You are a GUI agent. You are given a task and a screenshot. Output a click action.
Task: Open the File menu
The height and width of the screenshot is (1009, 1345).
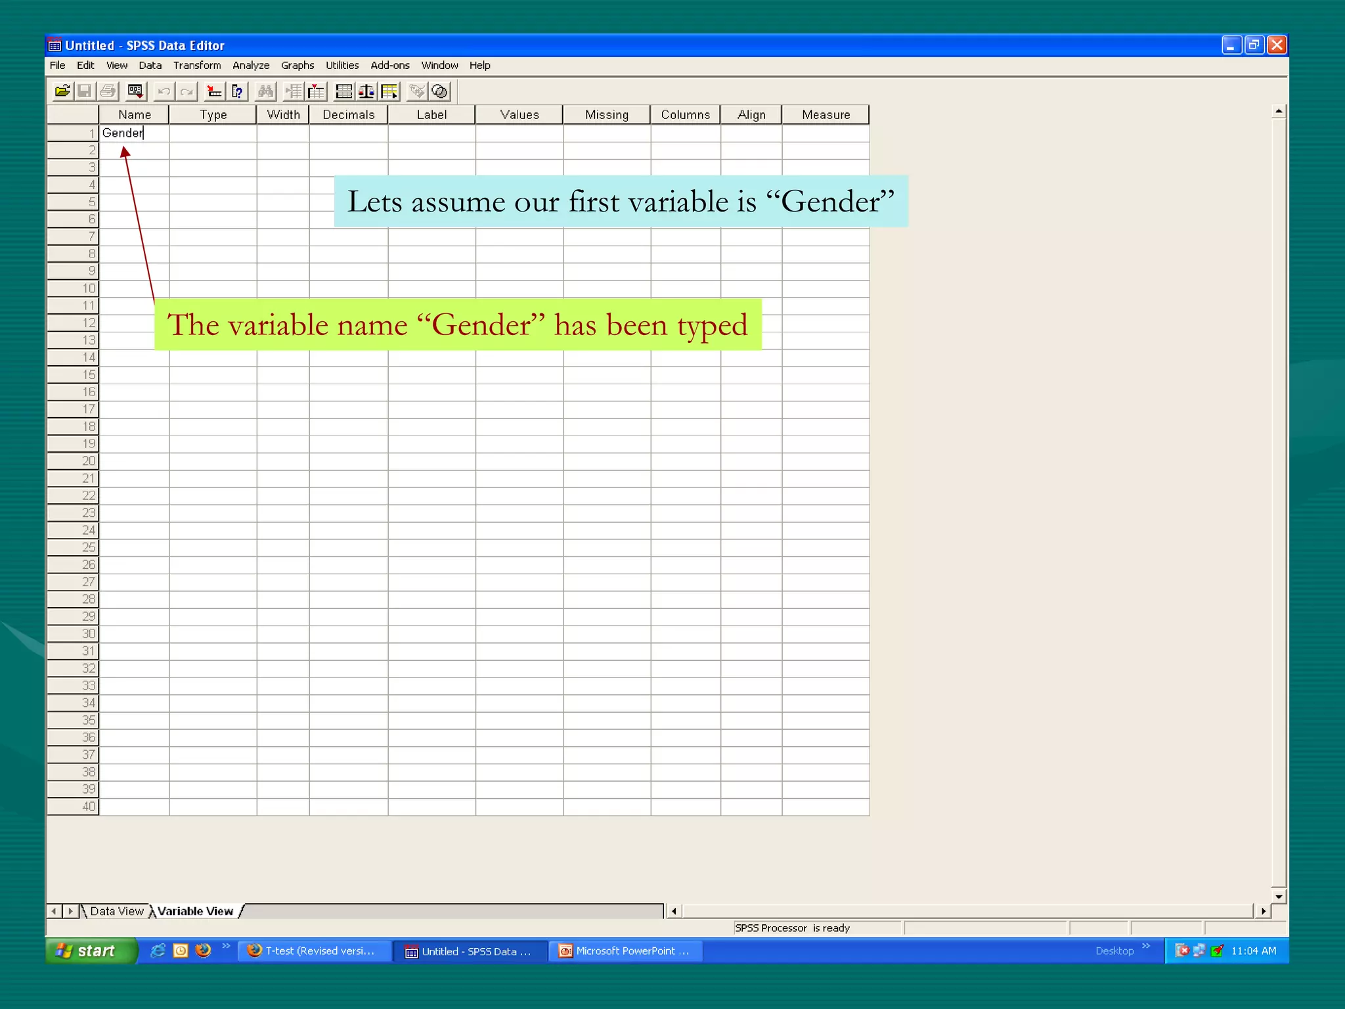coord(58,65)
